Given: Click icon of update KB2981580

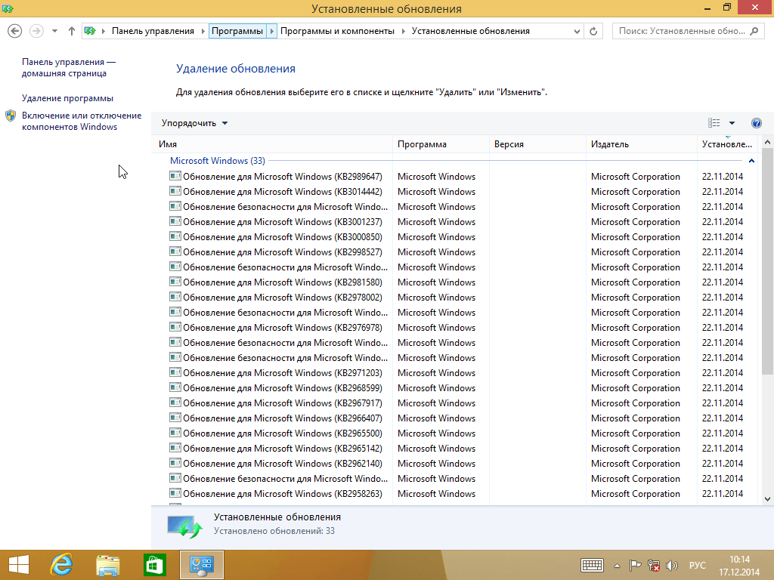Looking at the screenshot, I should point(175,282).
